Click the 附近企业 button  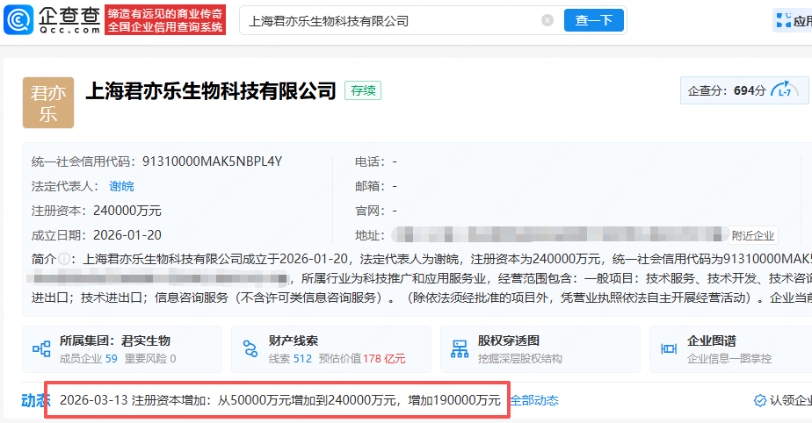click(x=753, y=236)
